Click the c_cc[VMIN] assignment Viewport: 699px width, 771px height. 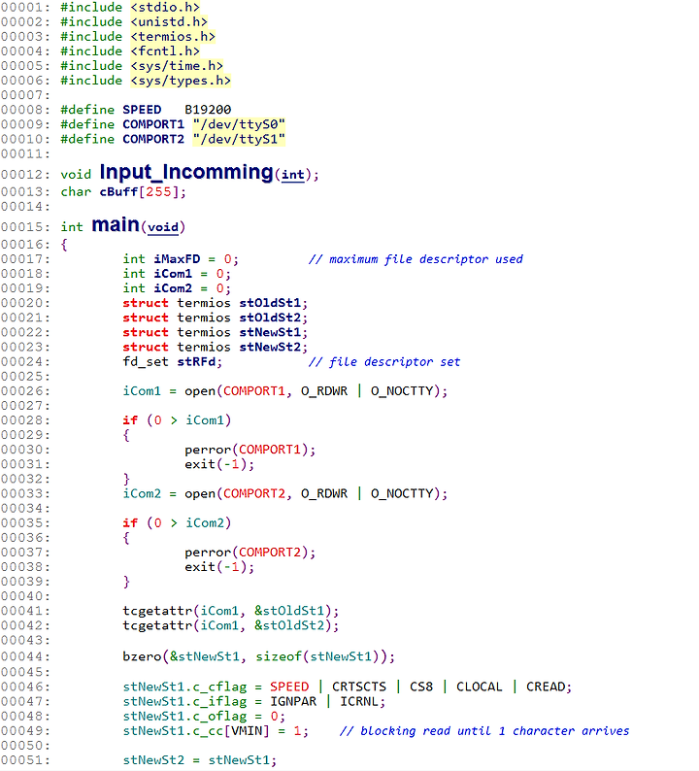216,731
